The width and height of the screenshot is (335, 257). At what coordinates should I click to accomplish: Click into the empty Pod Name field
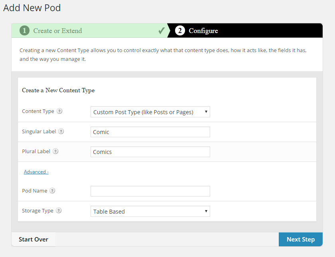coord(150,191)
